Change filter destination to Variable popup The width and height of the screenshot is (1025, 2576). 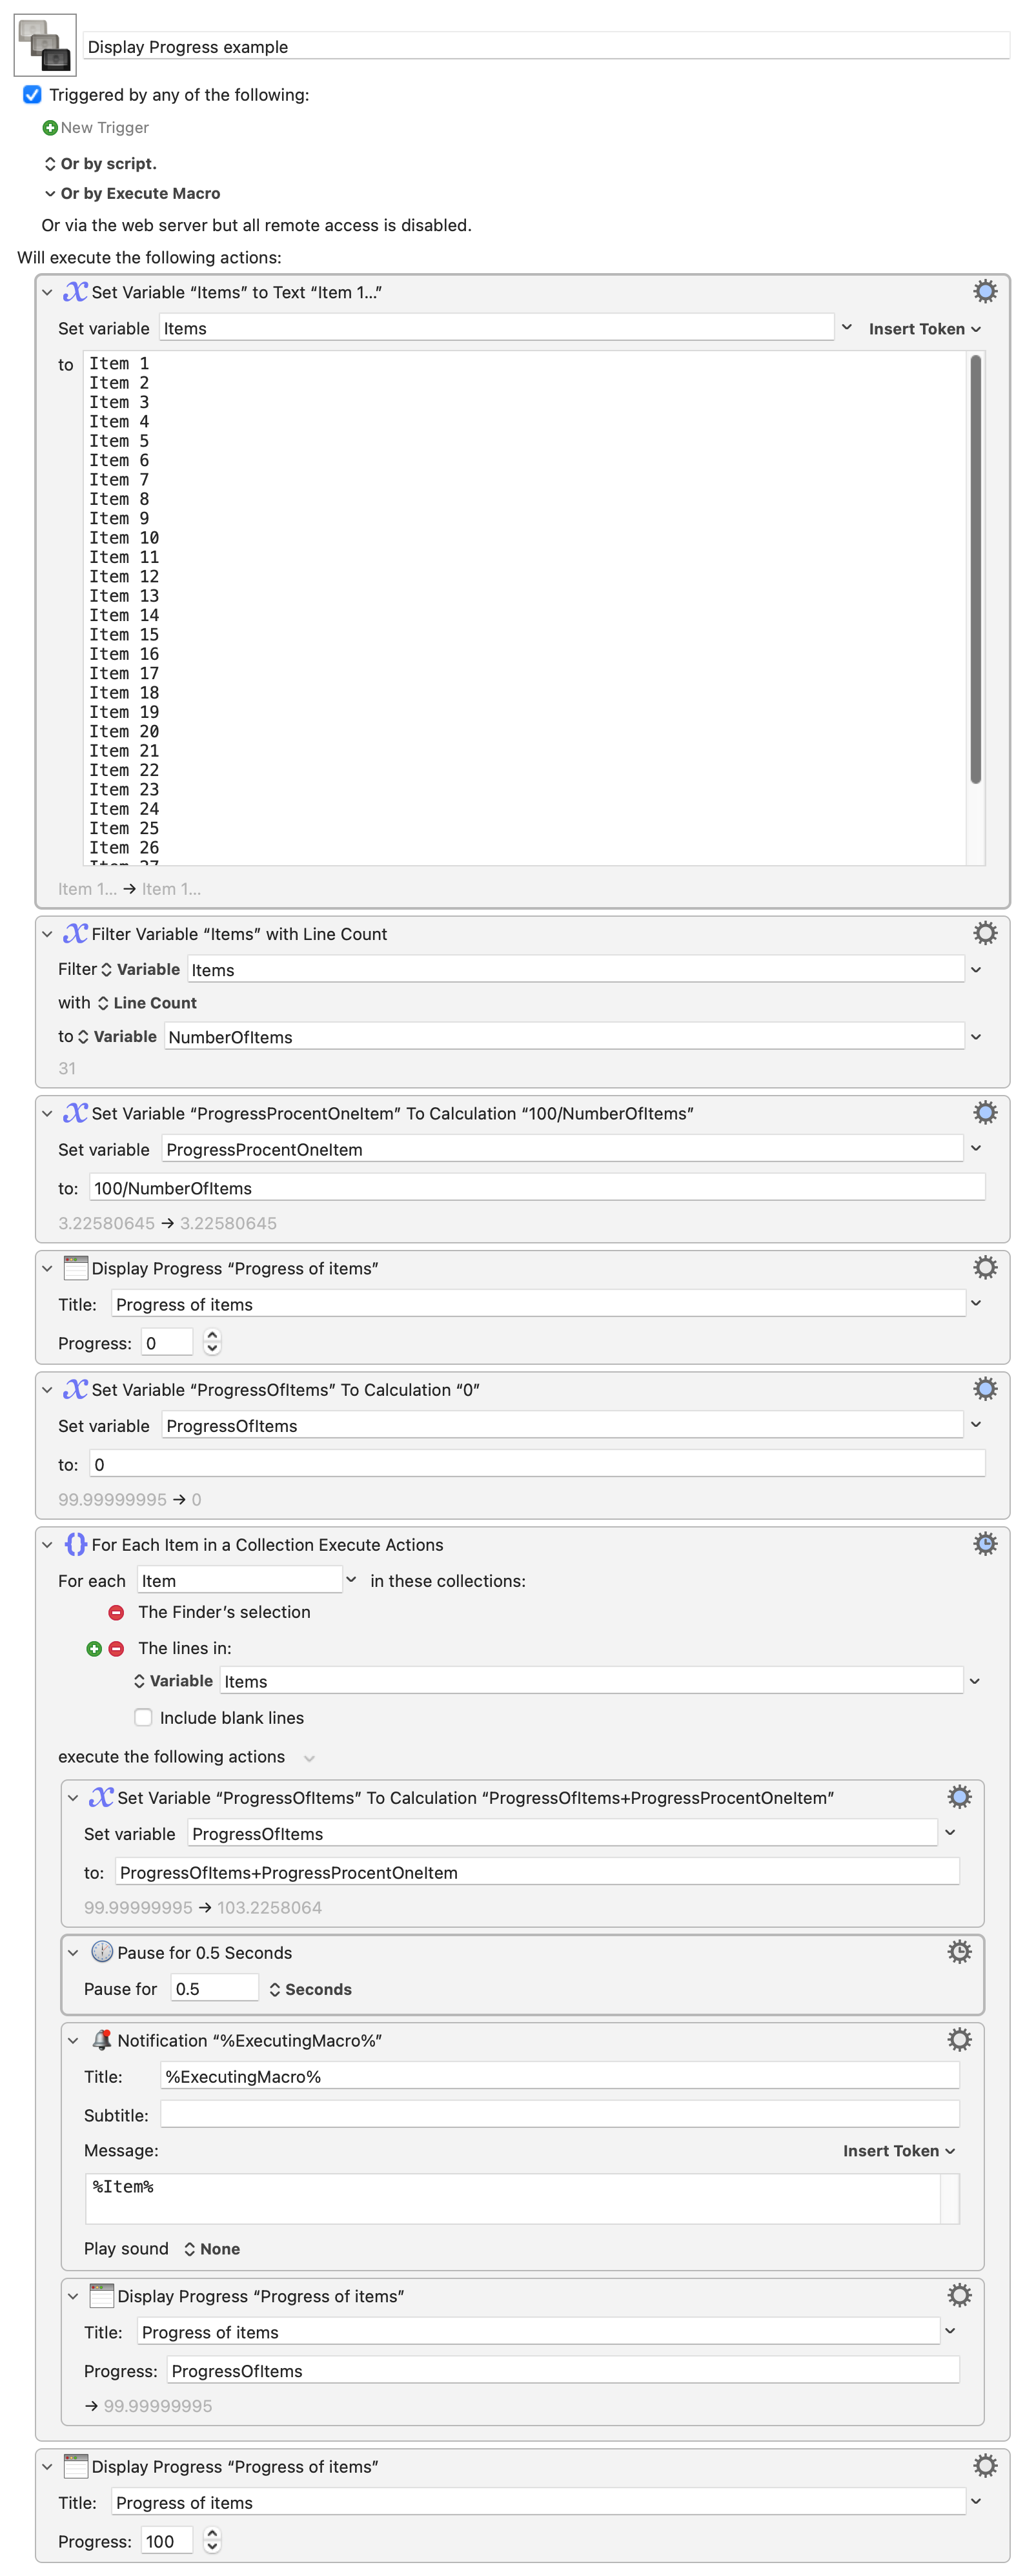[x=117, y=1036]
